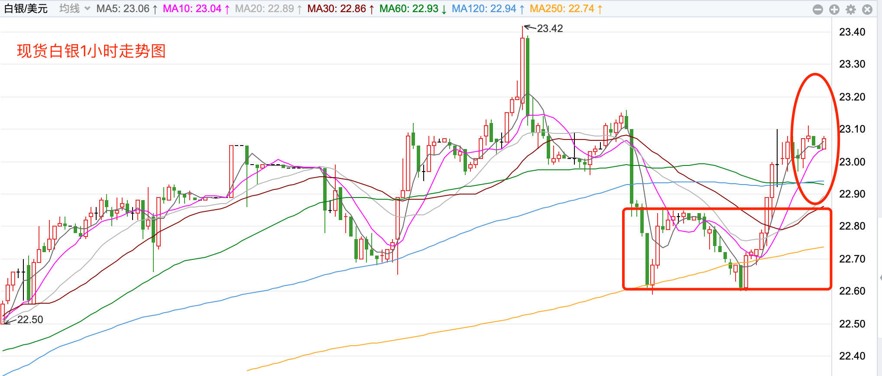Select the MA20: 22.89 label
This screenshot has height=376, width=882.
(x=269, y=9)
